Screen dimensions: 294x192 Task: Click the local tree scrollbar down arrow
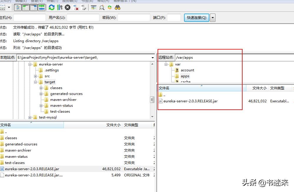pos(152,117)
